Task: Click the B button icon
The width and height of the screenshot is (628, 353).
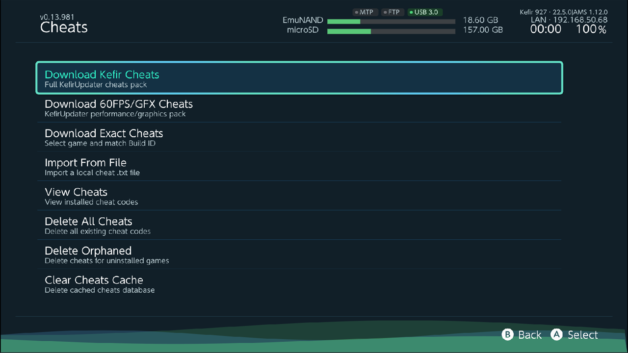Action: tap(507, 335)
